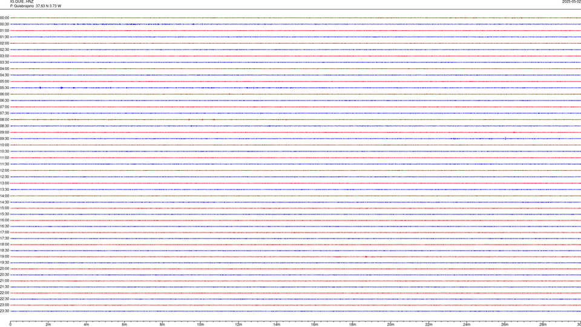Screen dimensions: 581x327
Task: Select the 09:30 row time label
Action: [4, 139]
